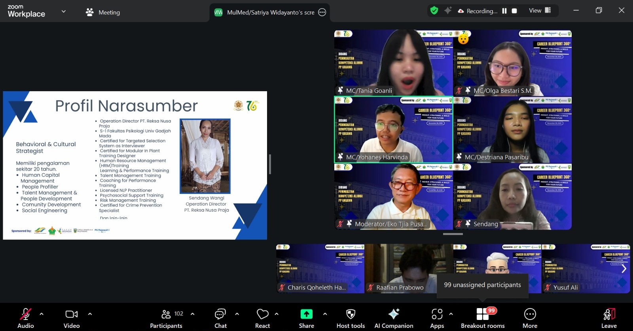Open Host tools shield menu
Screen dimensions: 633x331
click(x=351, y=317)
